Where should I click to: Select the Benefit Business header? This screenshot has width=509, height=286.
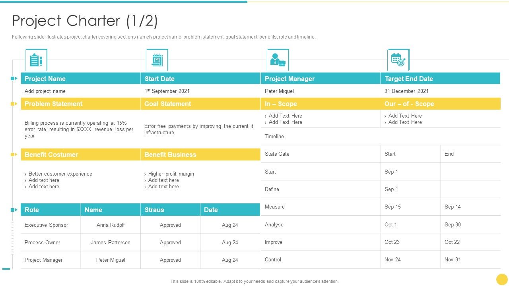click(200, 155)
